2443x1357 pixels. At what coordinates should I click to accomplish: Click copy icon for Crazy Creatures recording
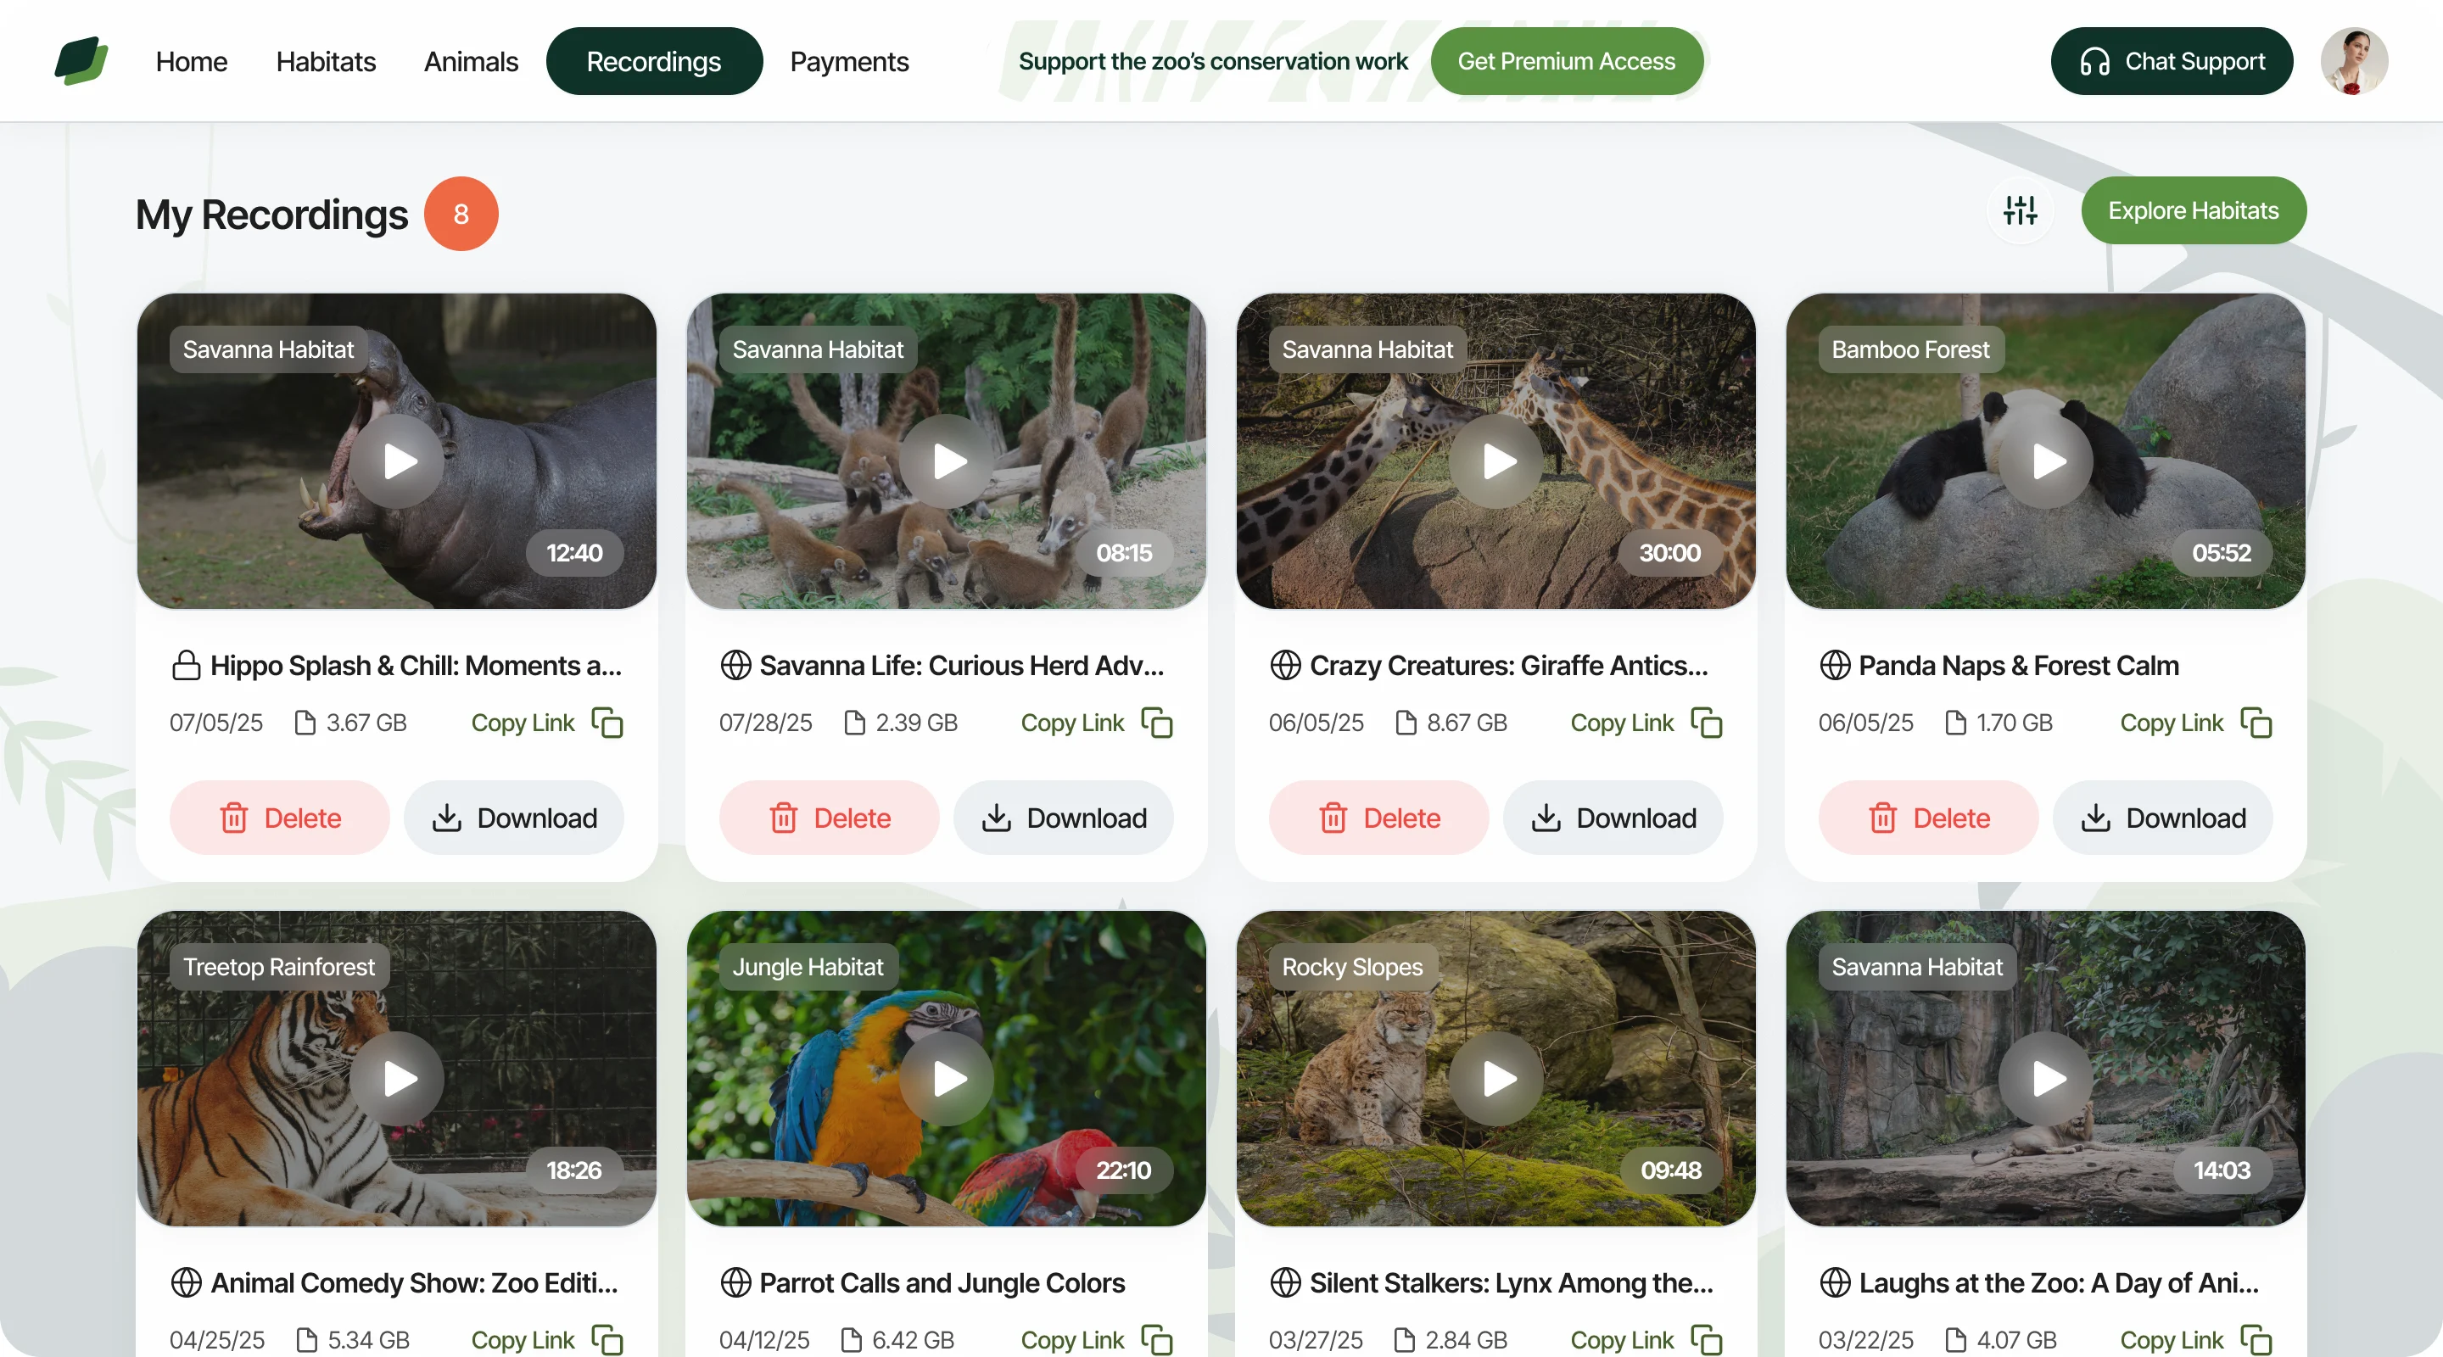pos(1706,723)
